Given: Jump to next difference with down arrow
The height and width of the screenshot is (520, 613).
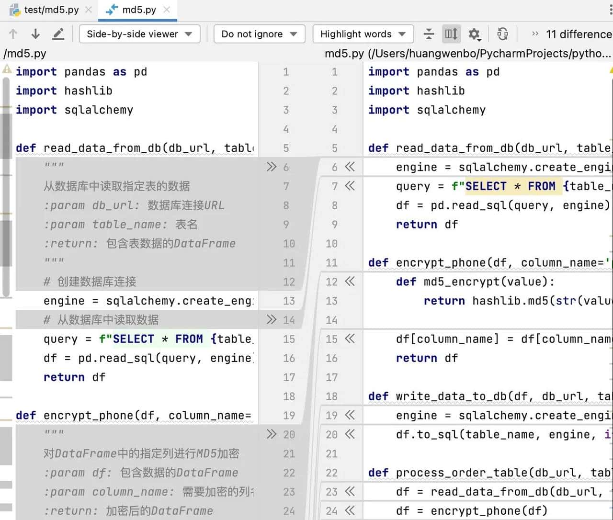Looking at the screenshot, I should point(35,34).
